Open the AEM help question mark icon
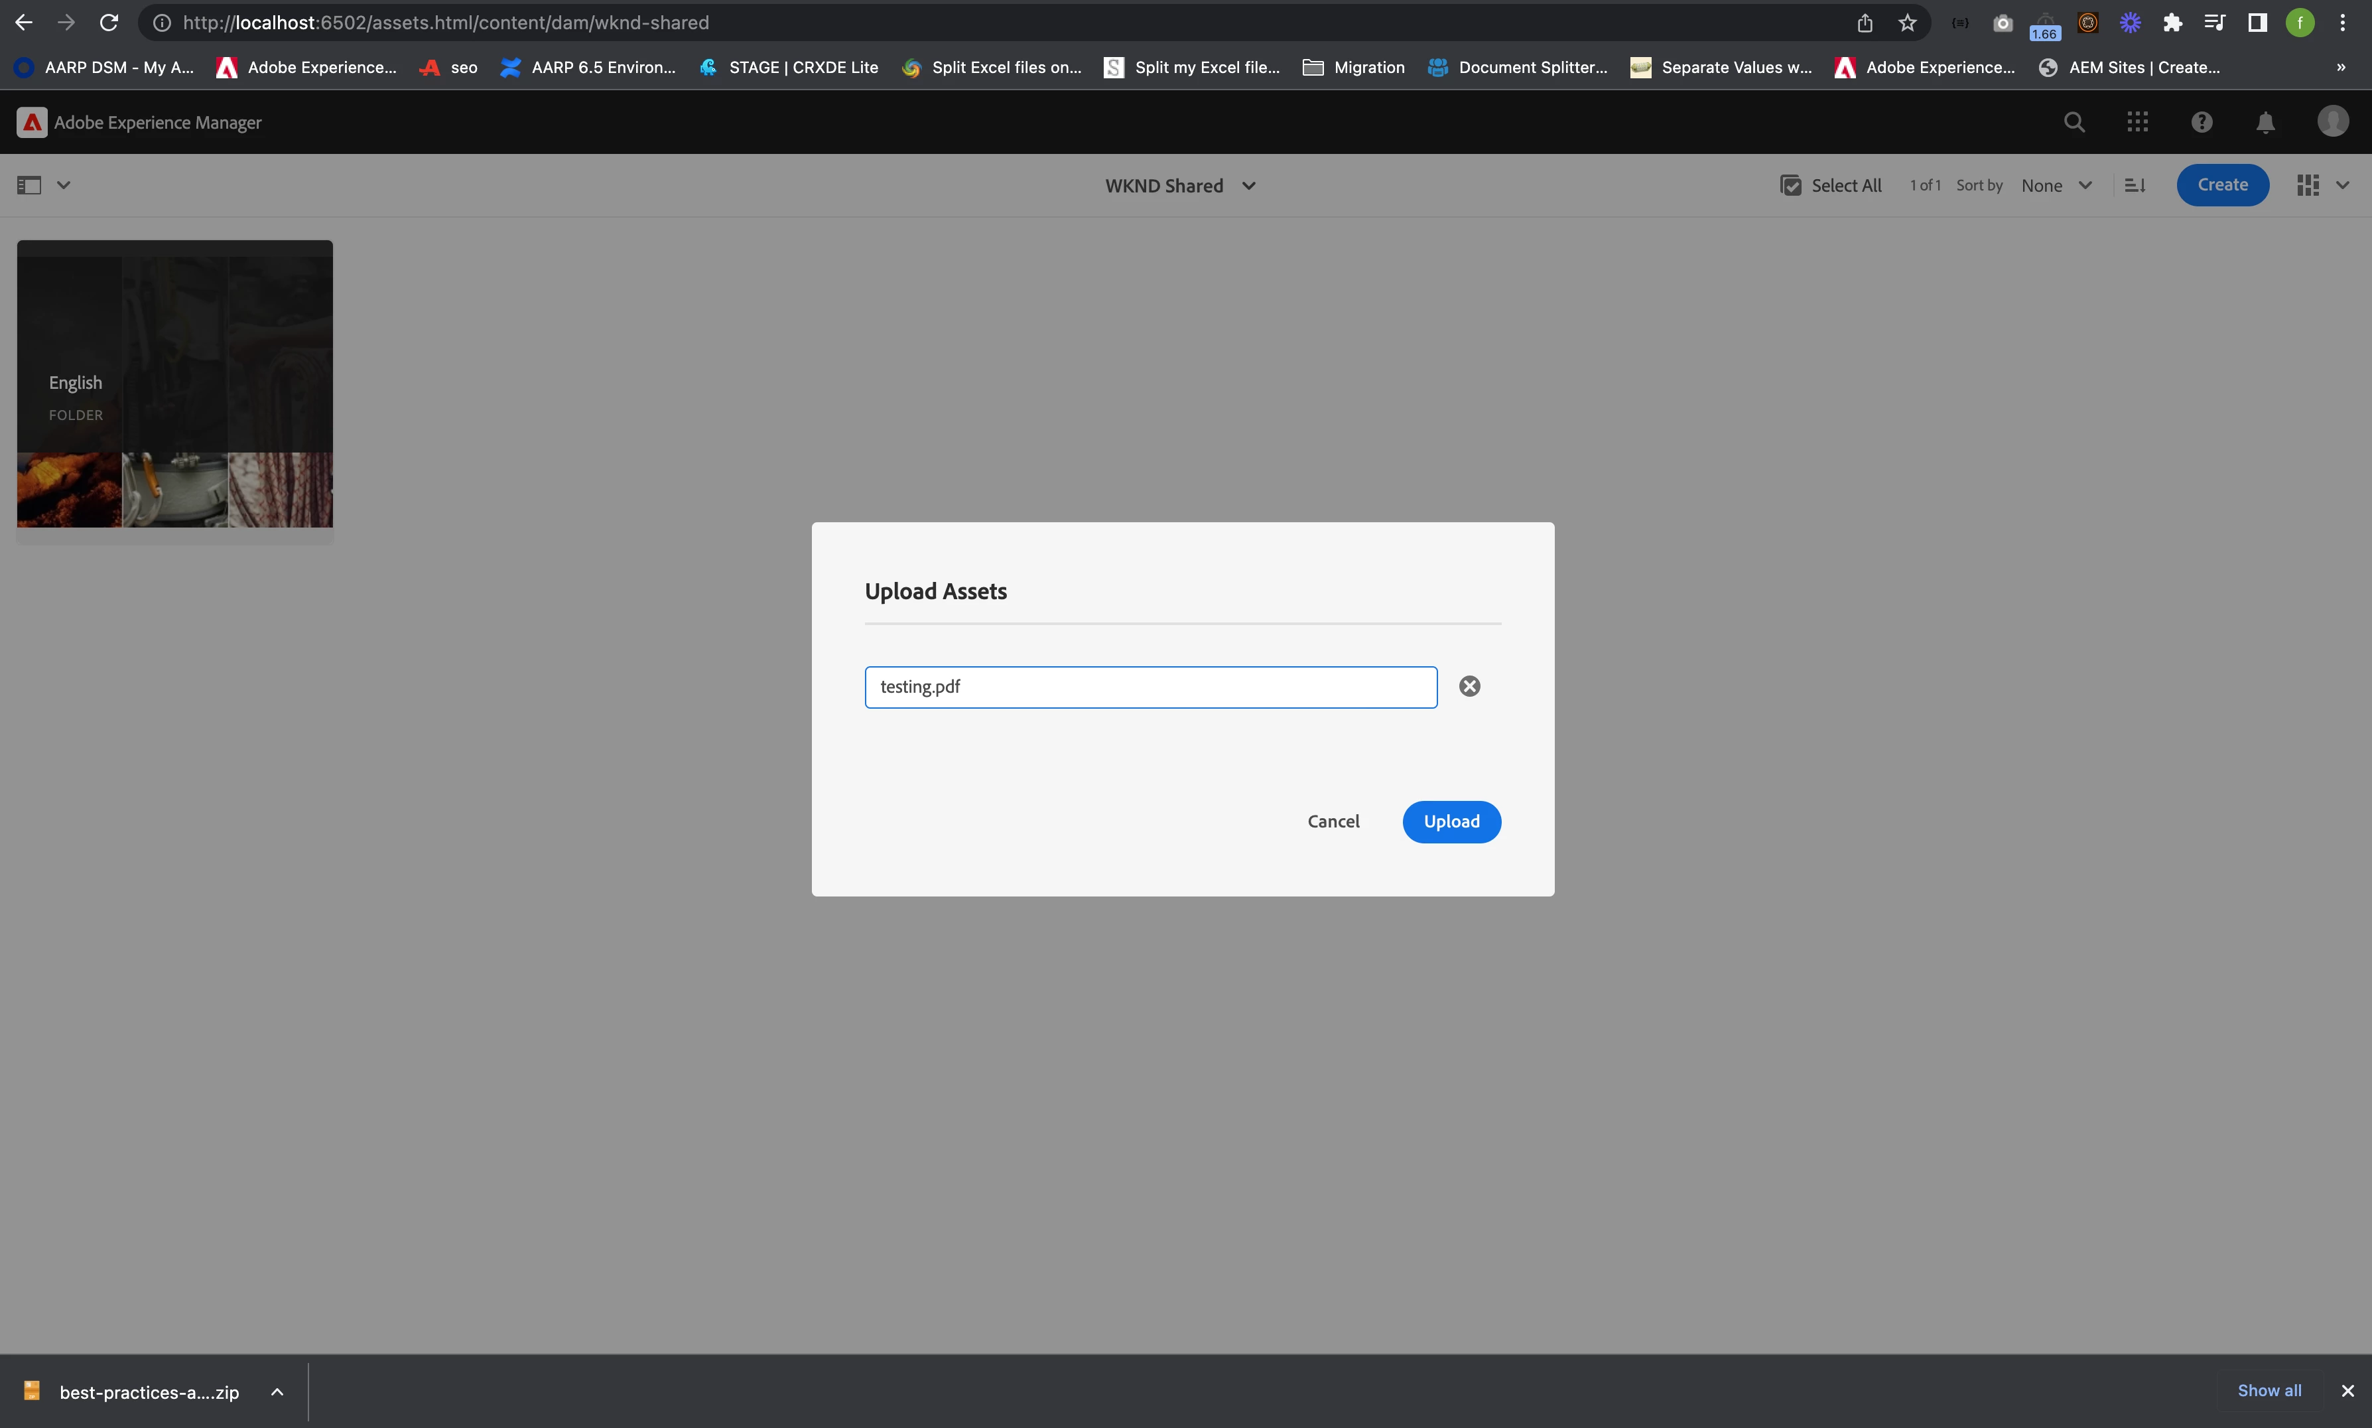This screenshot has width=2372, height=1428. click(x=2201, y=122)
